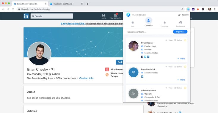
Task: Go forward in browser history
Action: coord(8,9)
